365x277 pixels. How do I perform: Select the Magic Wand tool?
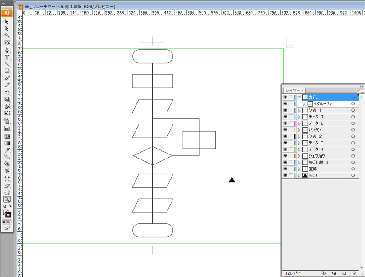click(x=7, y=36)
